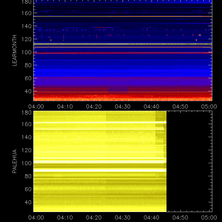222x222 pixels.
Task: Pick the 40 tick label on Palehua plot
Action: [x=28, y=202]
